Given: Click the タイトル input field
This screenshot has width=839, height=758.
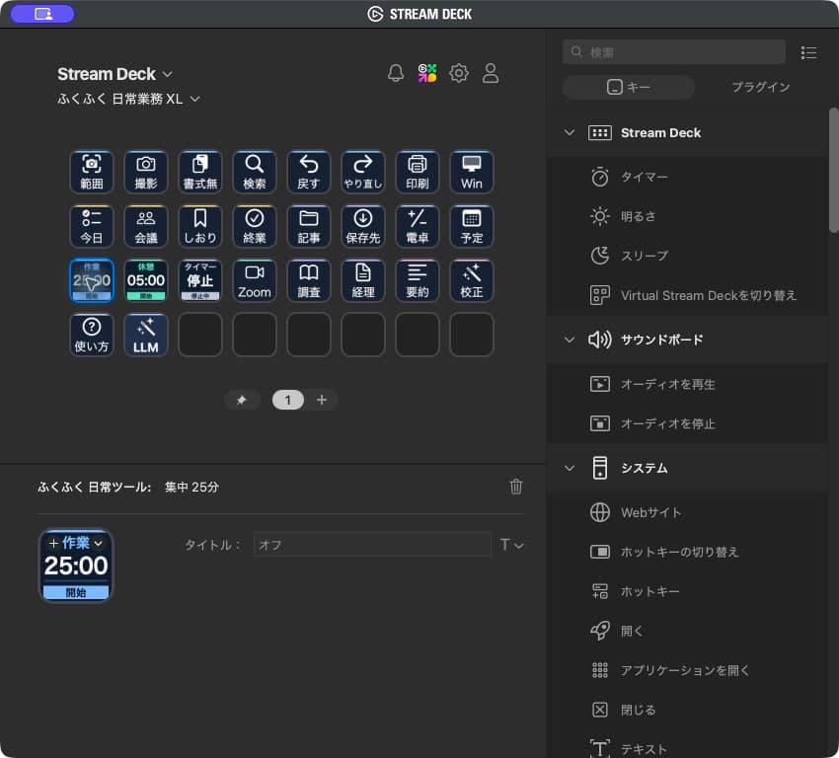Looking at the screenshot, I should (372, 545).
